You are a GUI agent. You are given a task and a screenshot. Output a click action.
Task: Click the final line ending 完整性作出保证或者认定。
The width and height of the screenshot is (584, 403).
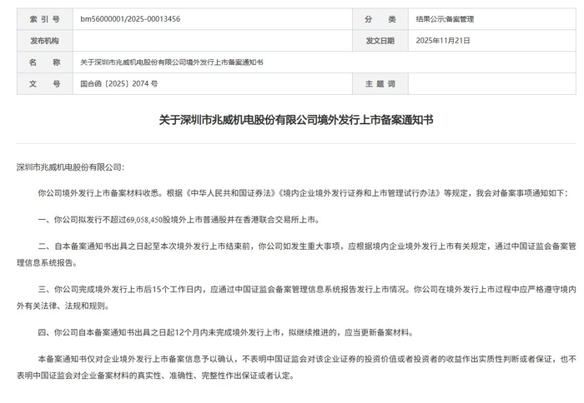pos(156,376)
